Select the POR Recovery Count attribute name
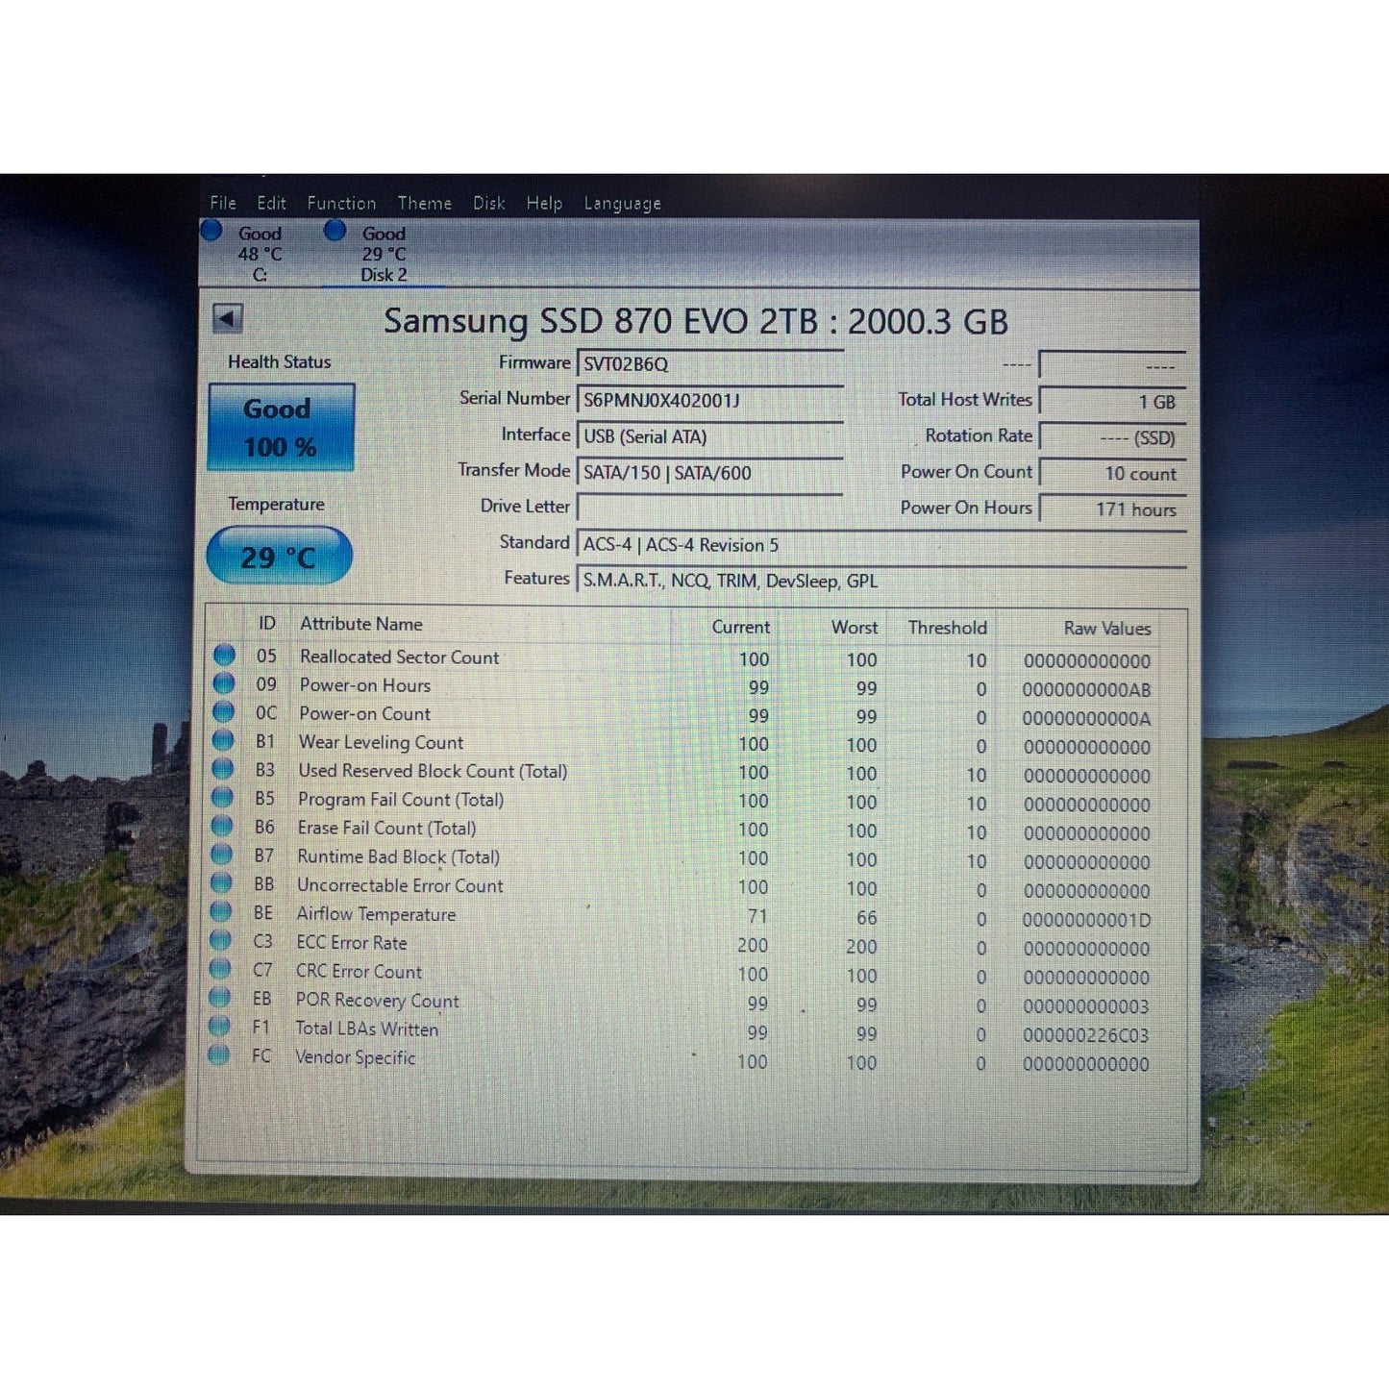 (377, 1001)
